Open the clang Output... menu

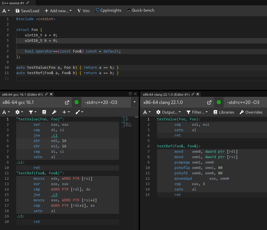click(168, 112)
